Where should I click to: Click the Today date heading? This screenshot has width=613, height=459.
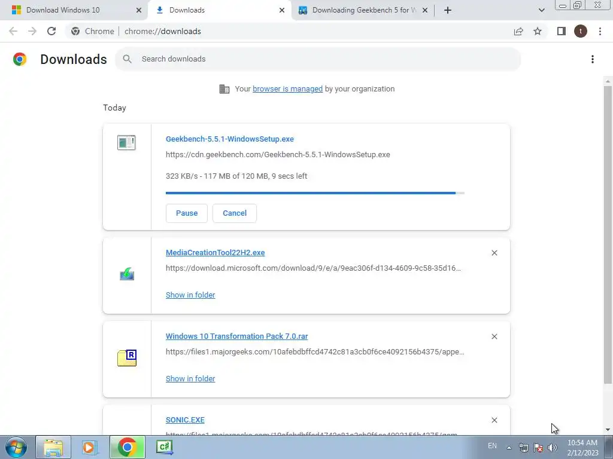coord(114,108)
